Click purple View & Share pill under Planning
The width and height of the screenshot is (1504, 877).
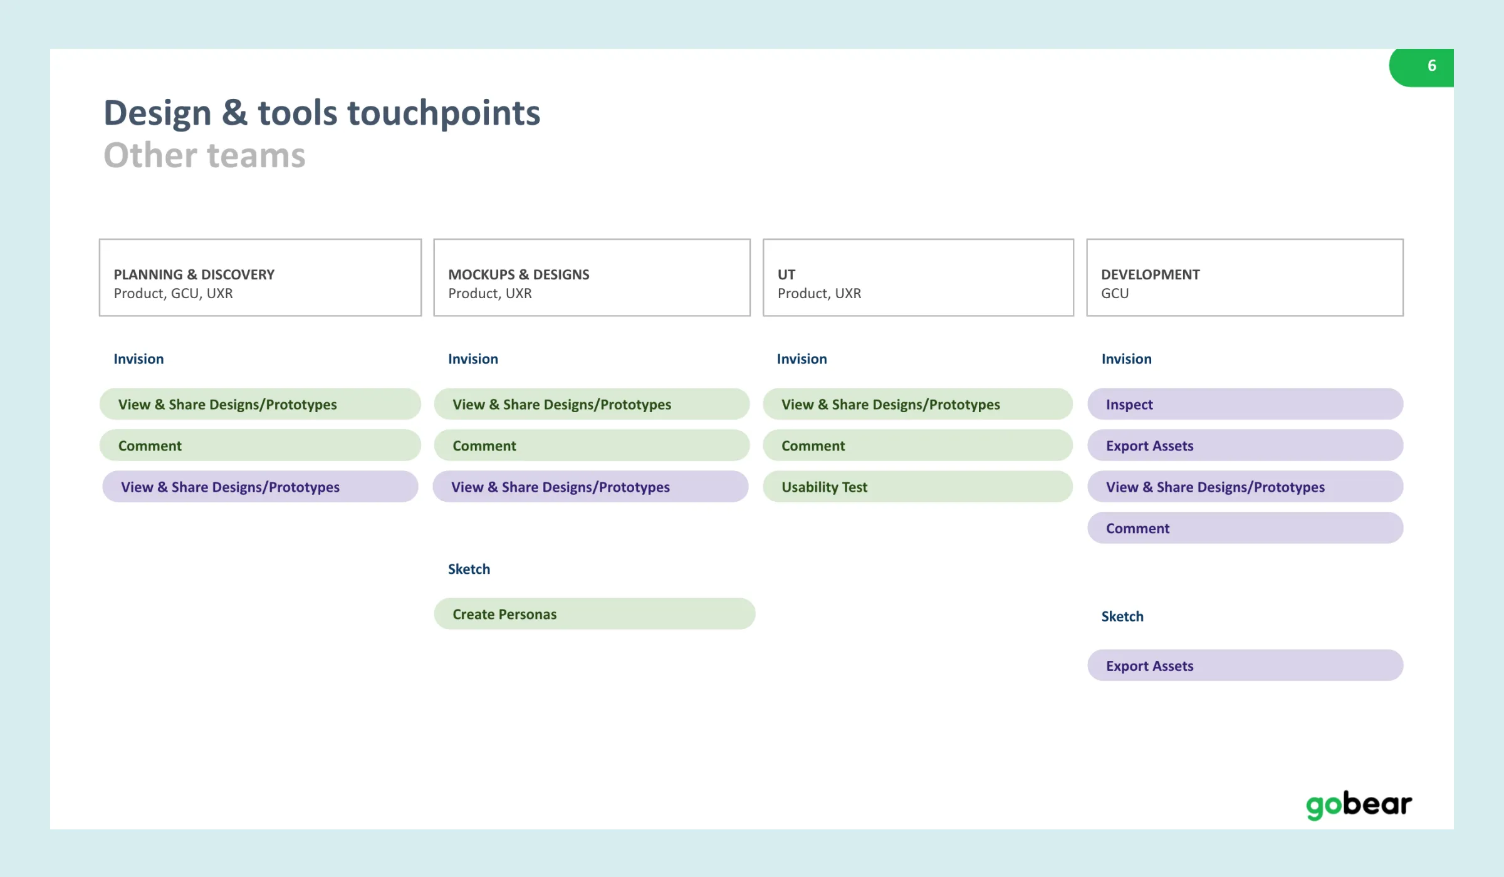point(260,487)
